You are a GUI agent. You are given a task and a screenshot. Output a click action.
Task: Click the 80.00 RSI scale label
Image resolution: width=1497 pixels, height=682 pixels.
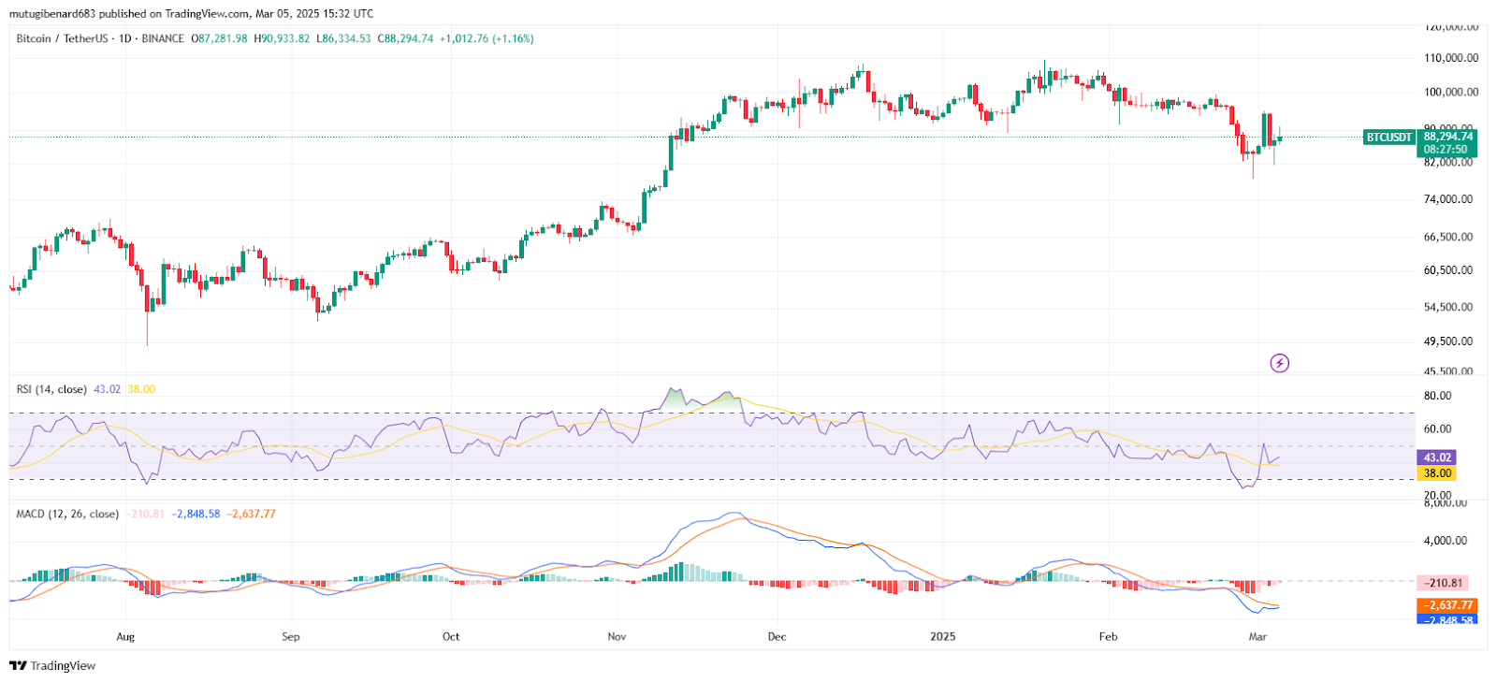1438,396
